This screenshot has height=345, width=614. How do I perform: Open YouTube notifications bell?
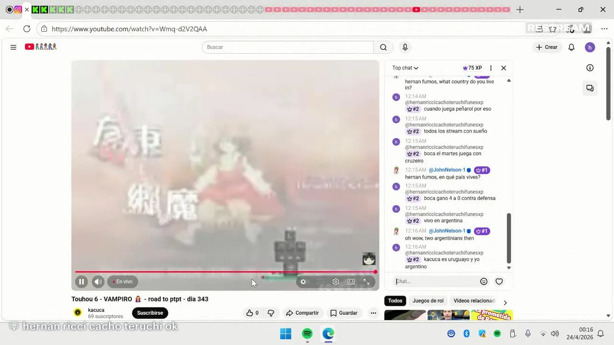pyautogui.click(x=571, y=47)
